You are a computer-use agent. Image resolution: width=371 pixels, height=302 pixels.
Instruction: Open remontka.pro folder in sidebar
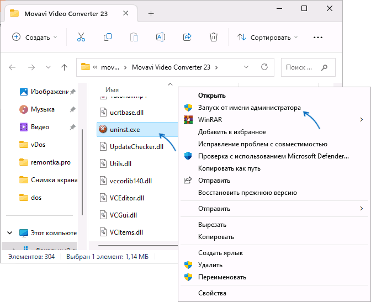[x=45, y=162]
